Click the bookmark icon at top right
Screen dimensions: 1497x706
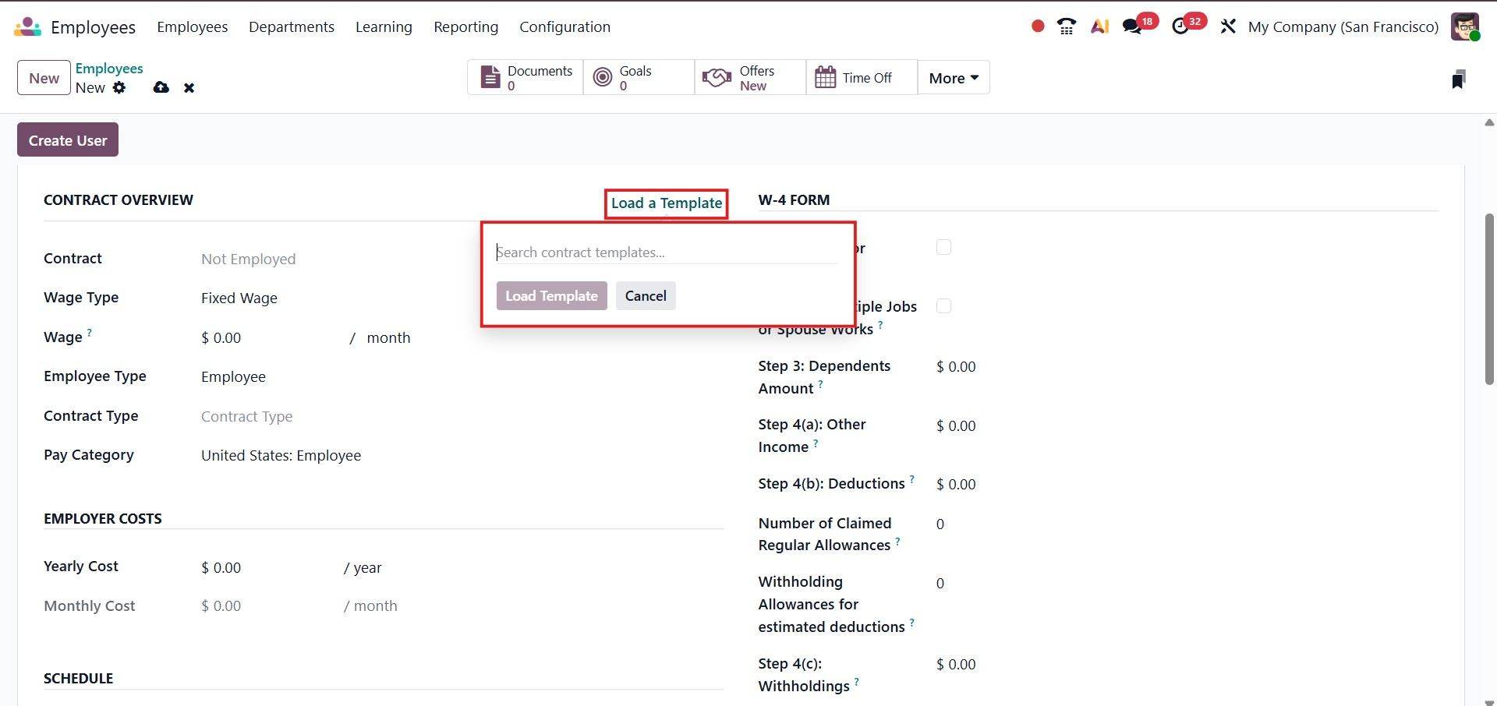point(1458,79)
